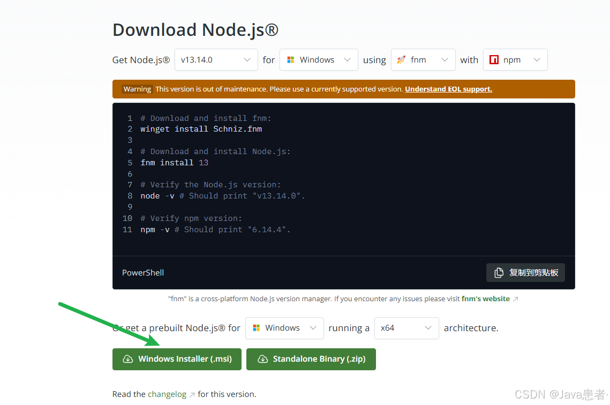This screenshot has height=405, width=610.
Task: Click the Download Node.js® page heading
Action: pos(195,30)
